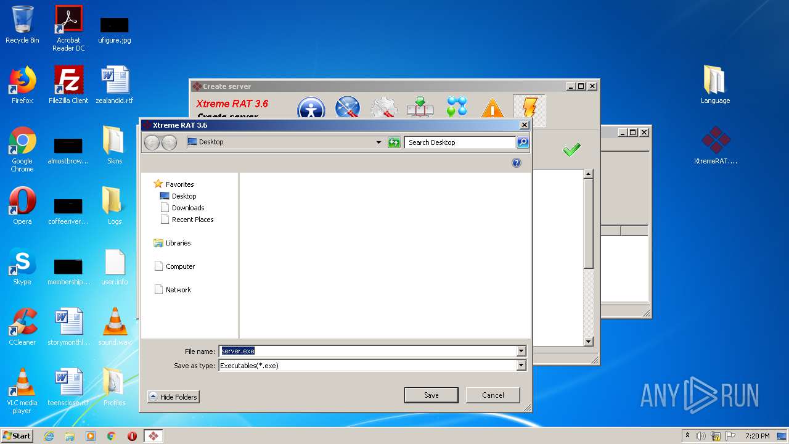Click the blue and green network nodes icon
789x444 pixels.
(457, 107)
